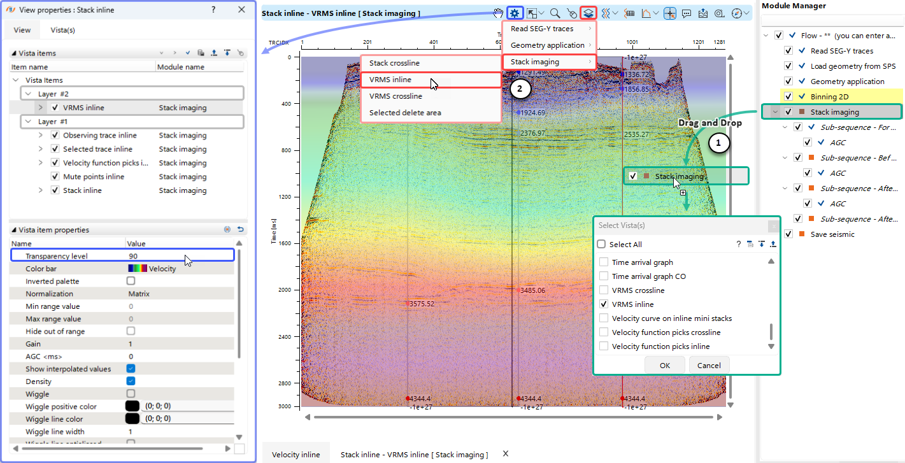This screenshot has height=463, width=905.
Task: Click the compass icon in toolbar
Action: pos(737,13)
